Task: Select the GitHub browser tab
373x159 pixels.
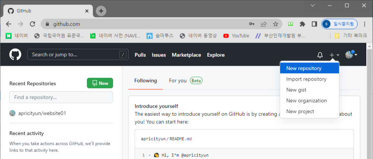Action: pyautogui.click(x=48, y=11)
